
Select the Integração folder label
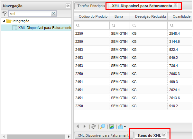(x=21, y=21)
